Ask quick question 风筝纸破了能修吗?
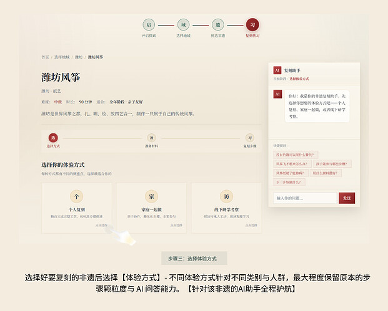The width and height of the screenshot is (388, 311). point(291,173)
